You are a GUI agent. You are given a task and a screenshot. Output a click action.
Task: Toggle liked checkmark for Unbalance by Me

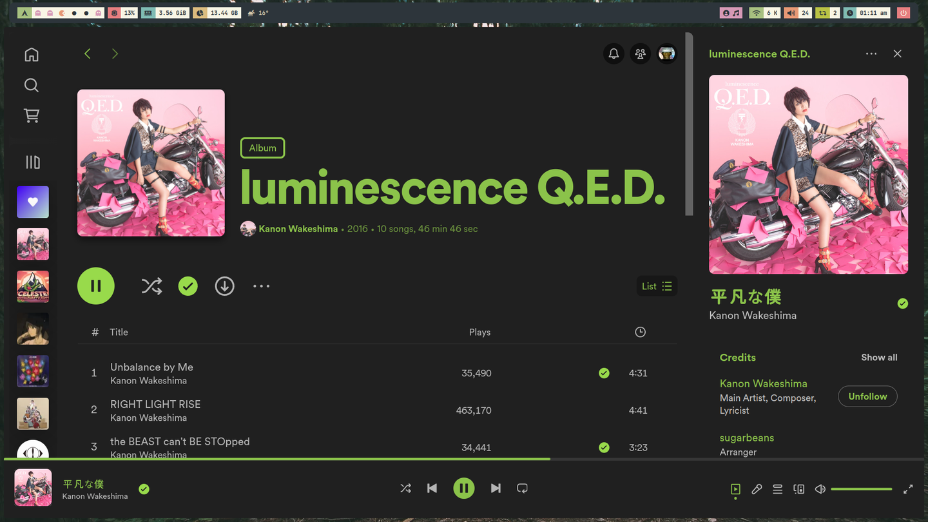pos(604,373)
